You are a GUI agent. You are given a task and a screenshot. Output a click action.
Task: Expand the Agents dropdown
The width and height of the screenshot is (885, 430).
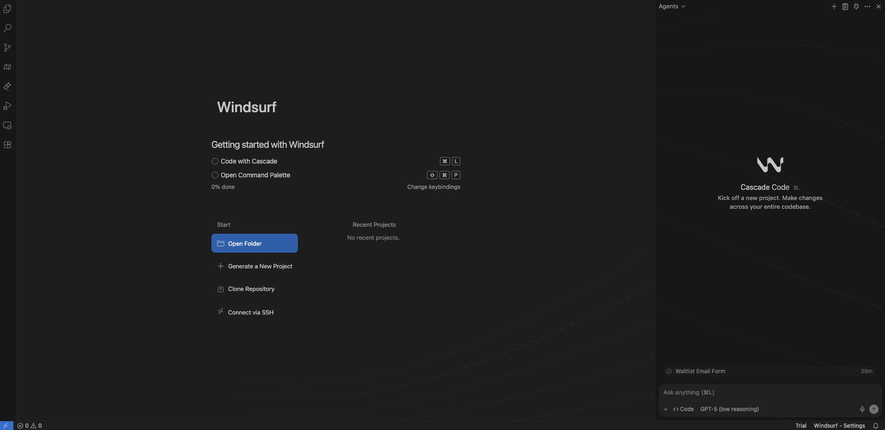[x=672, y=6]
